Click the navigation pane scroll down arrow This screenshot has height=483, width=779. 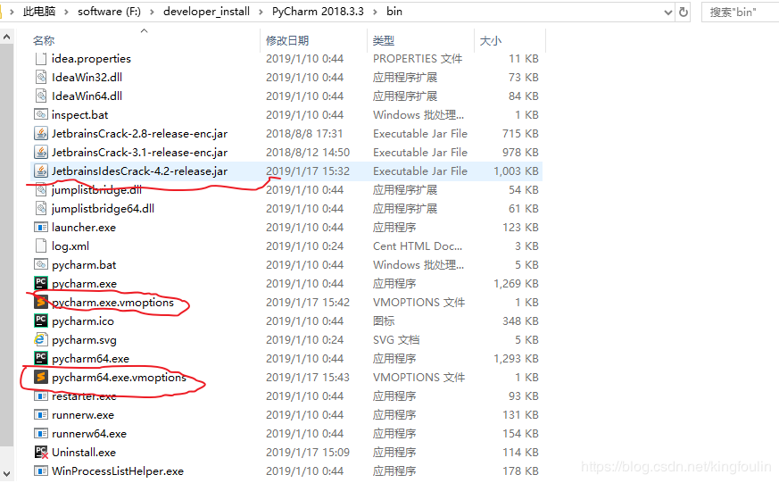[x=6, y=473]
